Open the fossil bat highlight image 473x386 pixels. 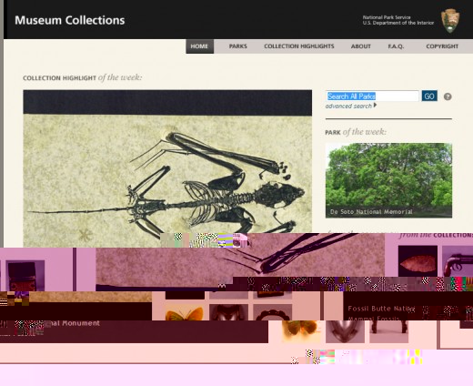click(167, 168)
